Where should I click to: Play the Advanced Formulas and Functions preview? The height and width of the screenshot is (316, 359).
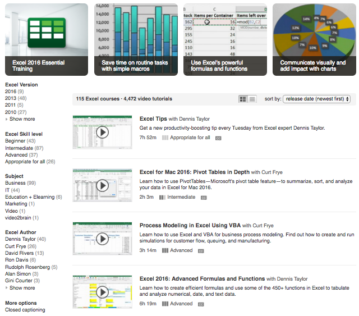102,292
